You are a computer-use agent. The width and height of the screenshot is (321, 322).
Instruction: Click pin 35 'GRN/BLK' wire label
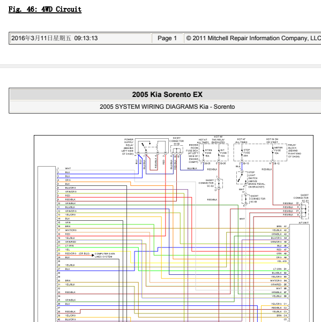pyautogui.click(x=70, y=300)
